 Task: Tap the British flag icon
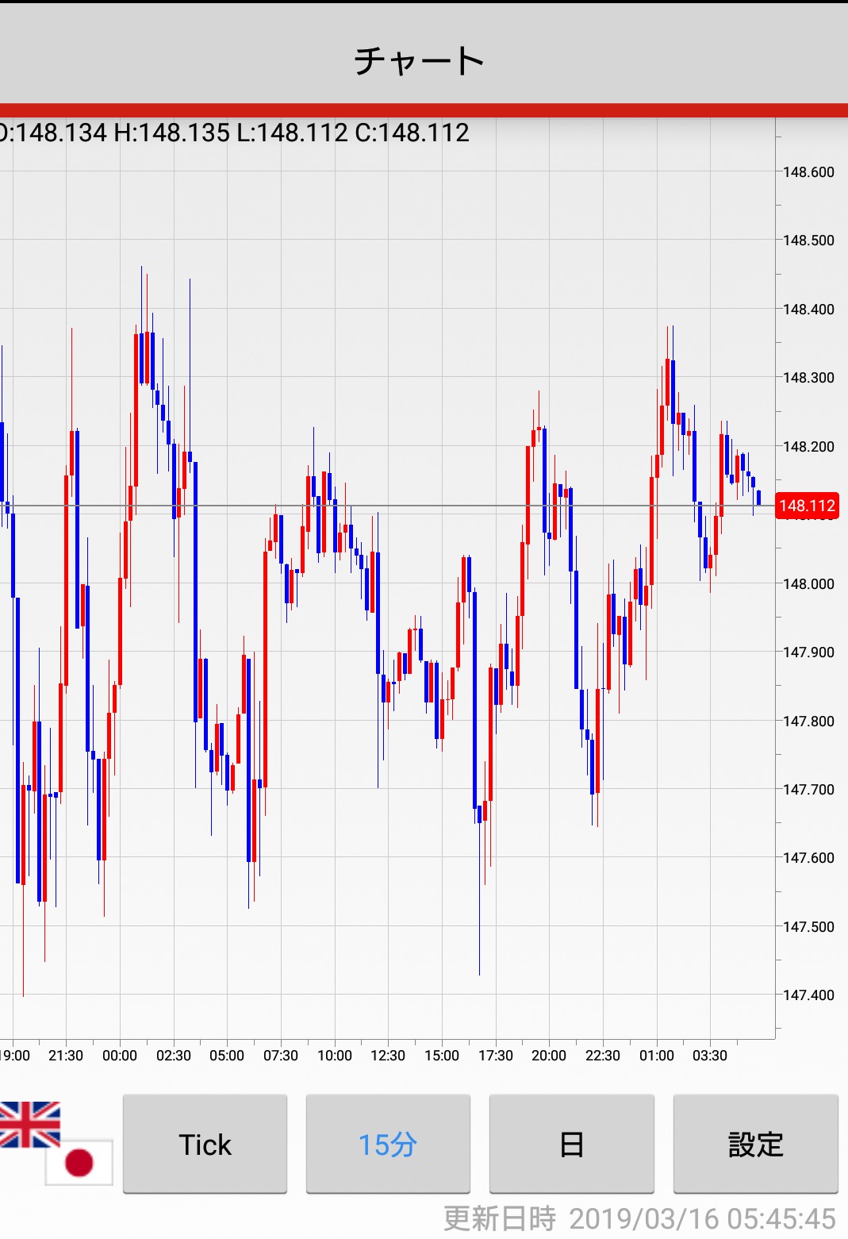(x=30, y=1124)
